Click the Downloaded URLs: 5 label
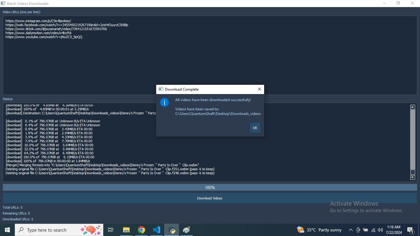 click(18, 219)
